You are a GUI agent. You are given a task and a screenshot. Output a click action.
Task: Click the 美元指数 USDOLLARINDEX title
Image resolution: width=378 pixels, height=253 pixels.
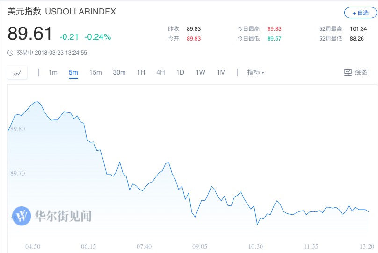(x=62, y=12)
